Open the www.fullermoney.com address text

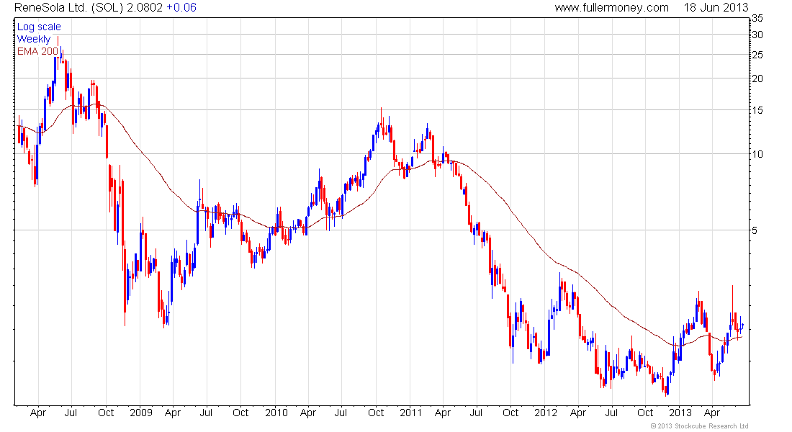coord(612,8)
